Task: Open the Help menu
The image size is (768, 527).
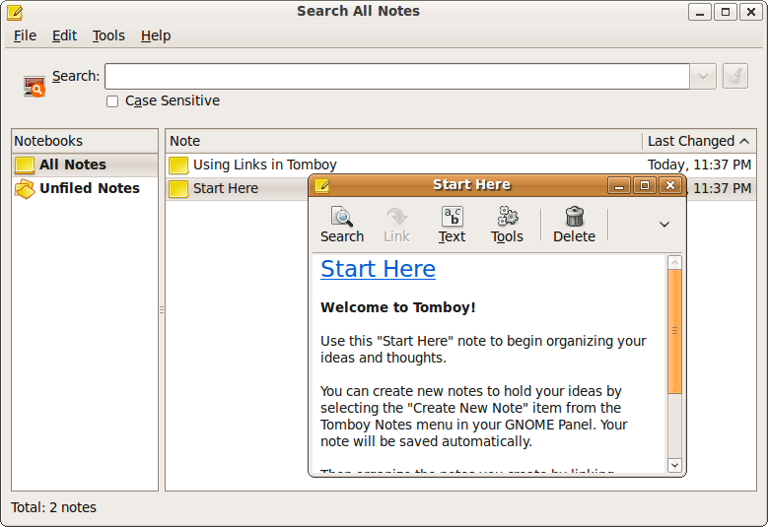Action: 156,35
